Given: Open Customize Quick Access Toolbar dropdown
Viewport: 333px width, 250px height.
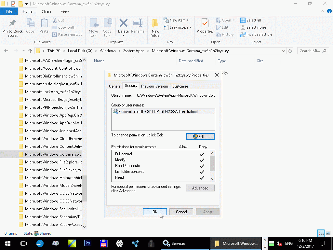Looking at the screenshot, I should [27, 4].
